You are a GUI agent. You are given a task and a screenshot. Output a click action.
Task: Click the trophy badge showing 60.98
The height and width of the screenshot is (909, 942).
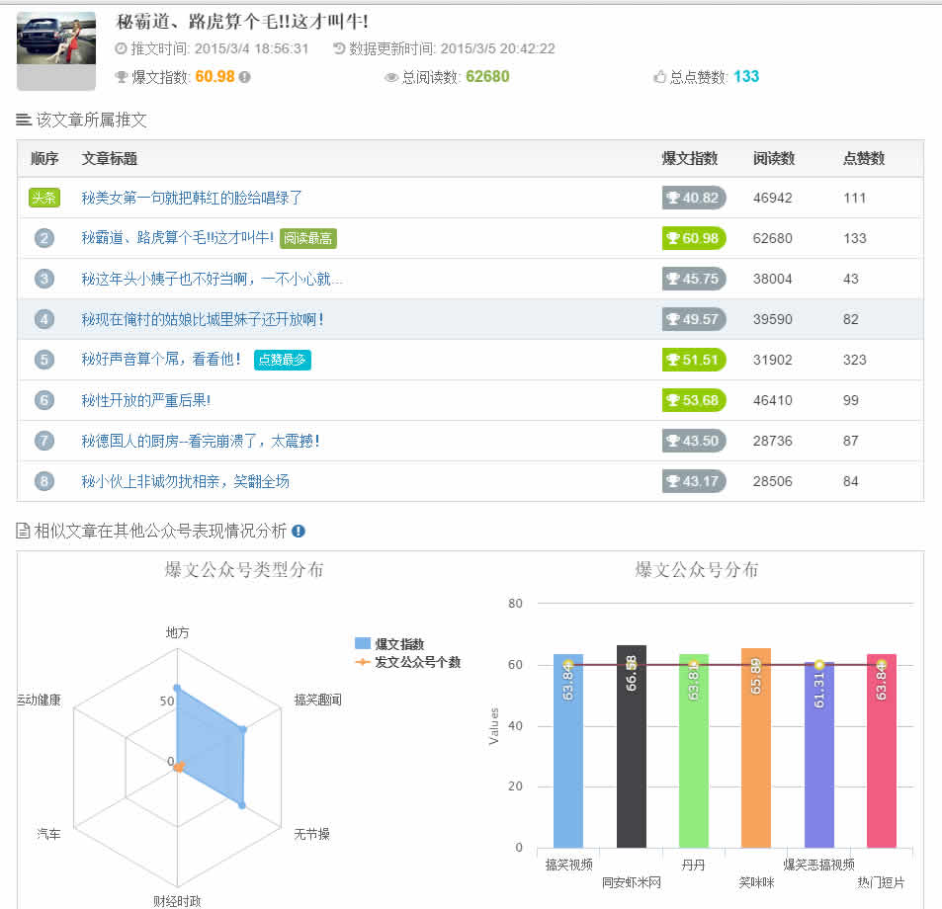pos(694,238)
